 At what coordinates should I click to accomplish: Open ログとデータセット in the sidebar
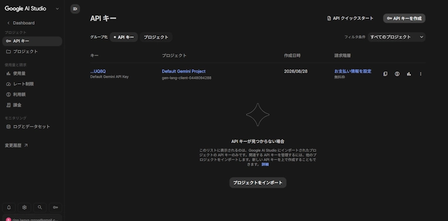32,127
